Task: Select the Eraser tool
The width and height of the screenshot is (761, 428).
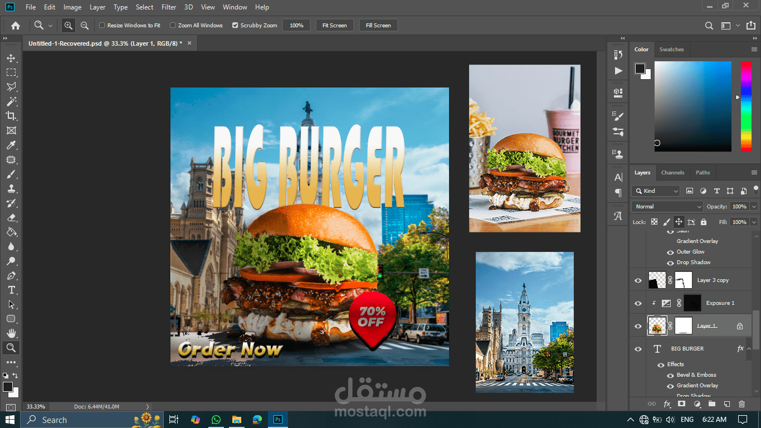Action: [x=11, y=218]
